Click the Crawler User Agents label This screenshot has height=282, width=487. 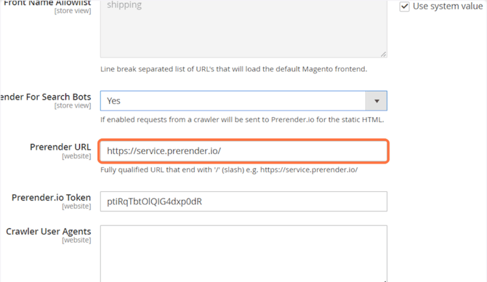tap(49, 231)
